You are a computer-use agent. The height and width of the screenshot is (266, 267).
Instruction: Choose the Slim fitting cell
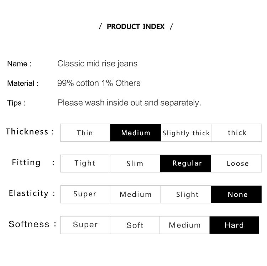click(135, 164)
